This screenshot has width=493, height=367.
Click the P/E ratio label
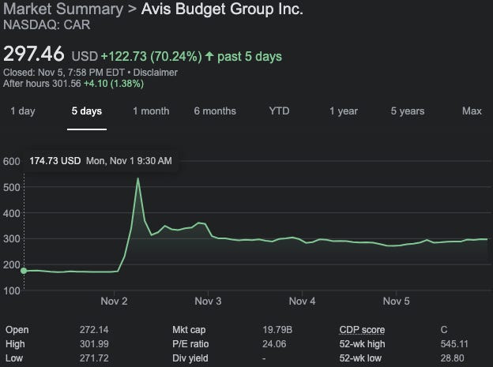pyautogui.click(x=190, y=344)
